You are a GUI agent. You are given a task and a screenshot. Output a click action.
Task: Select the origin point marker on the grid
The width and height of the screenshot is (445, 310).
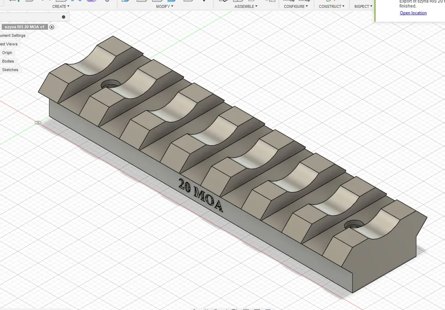click(x=38, y=122)
